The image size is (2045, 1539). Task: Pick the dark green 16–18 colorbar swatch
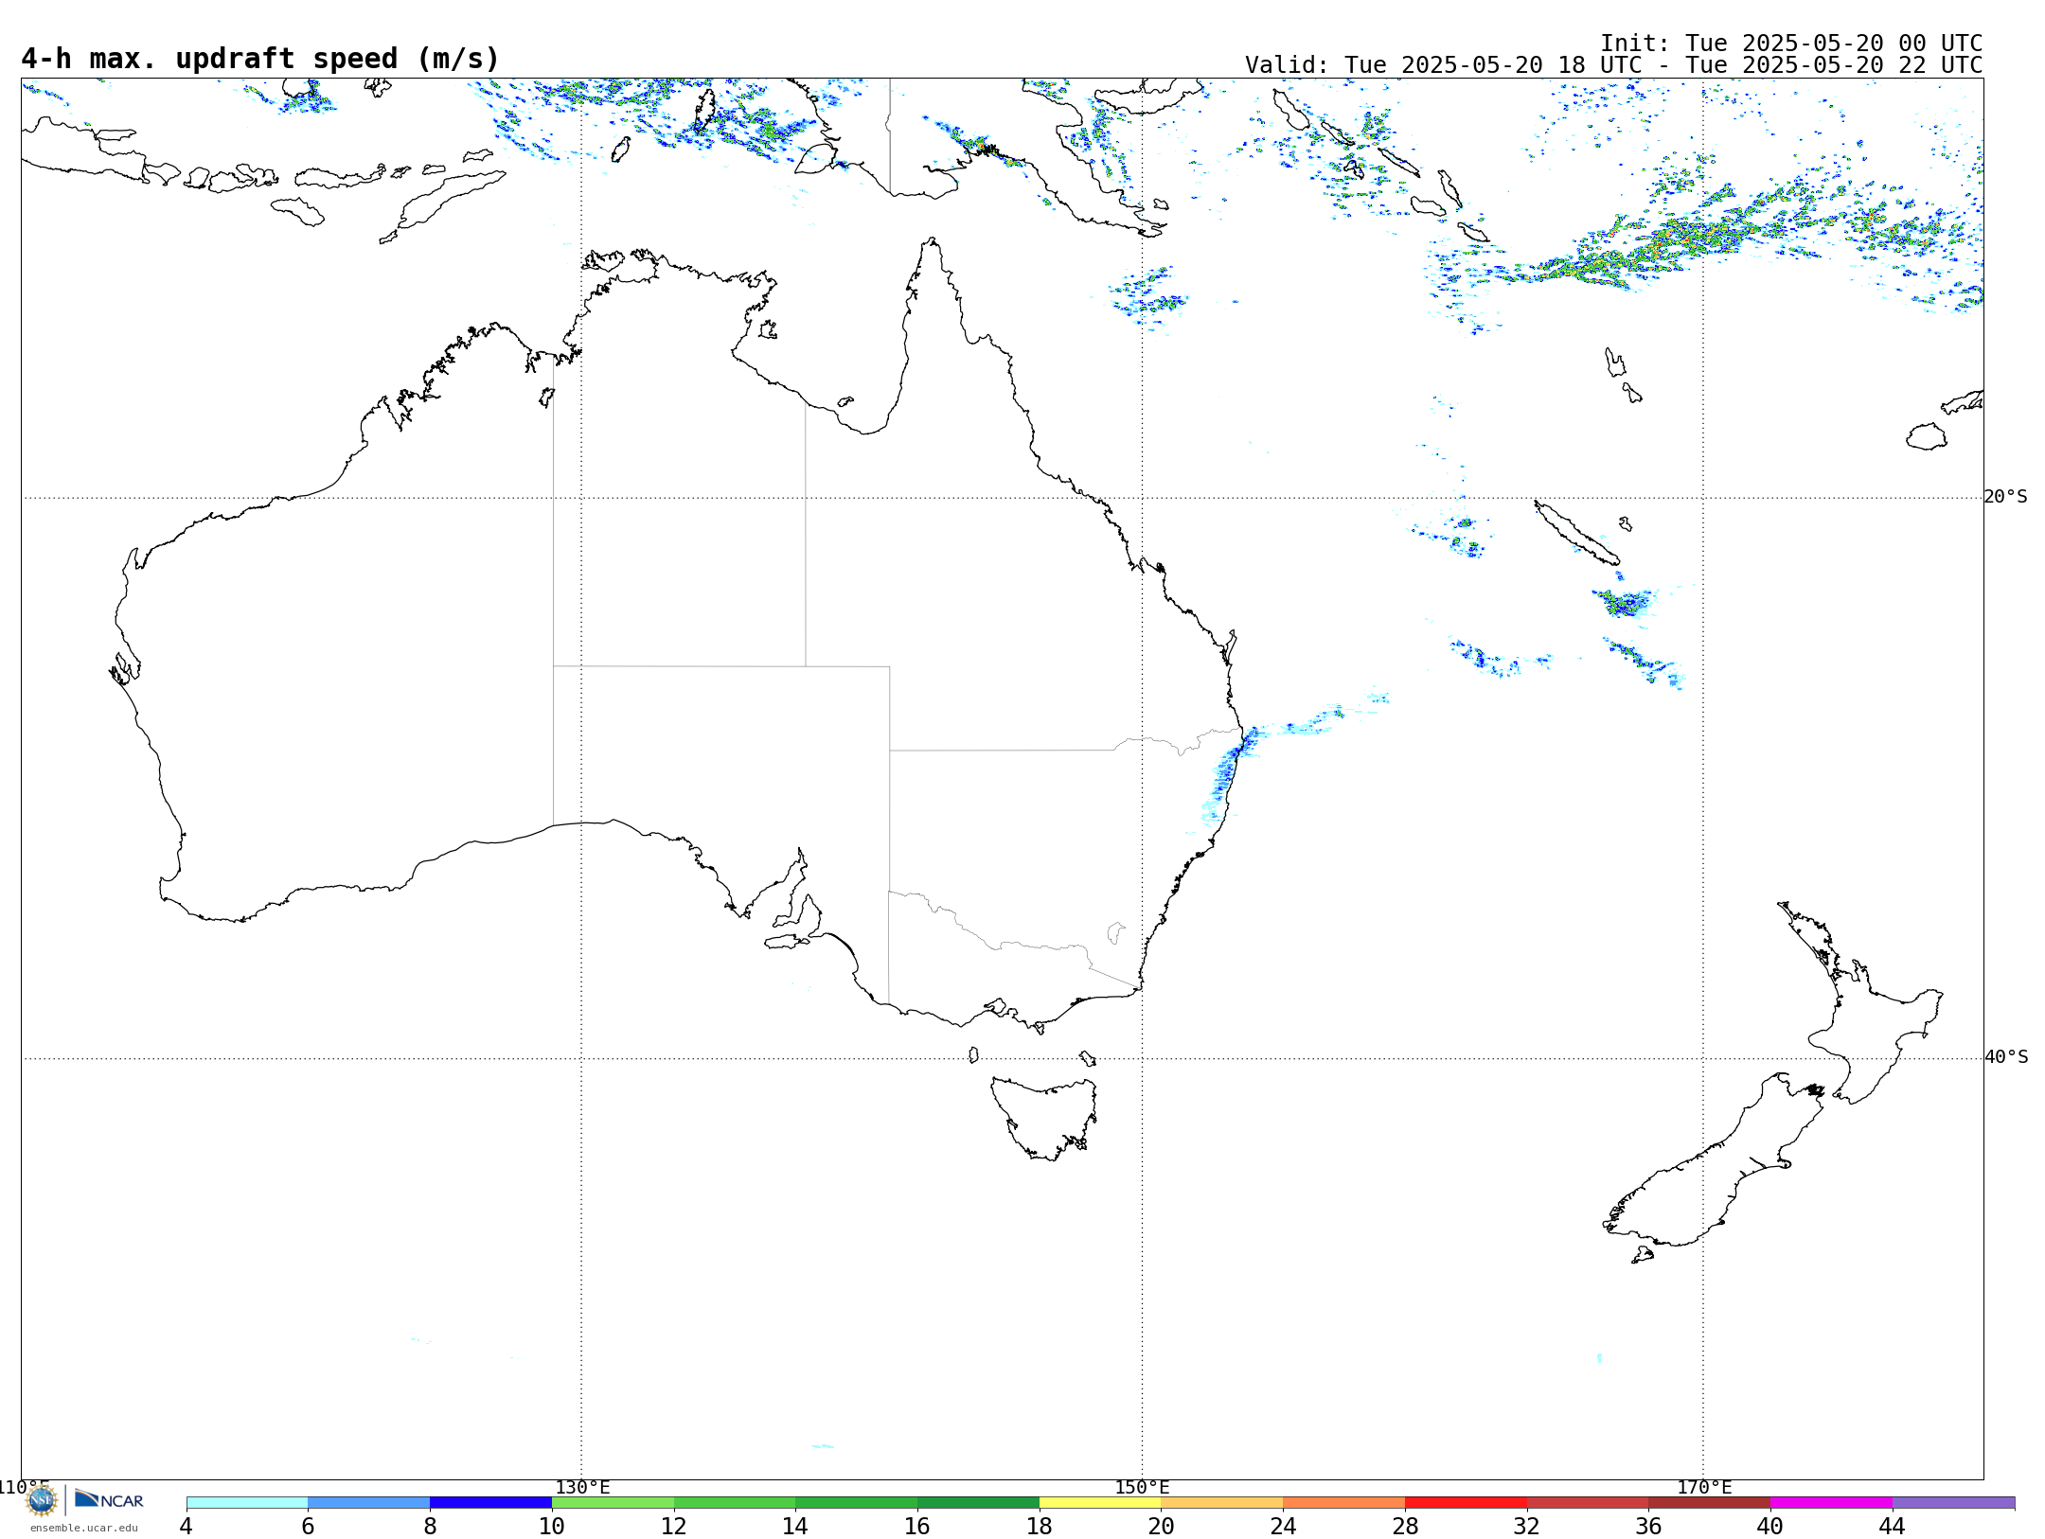978,1502
